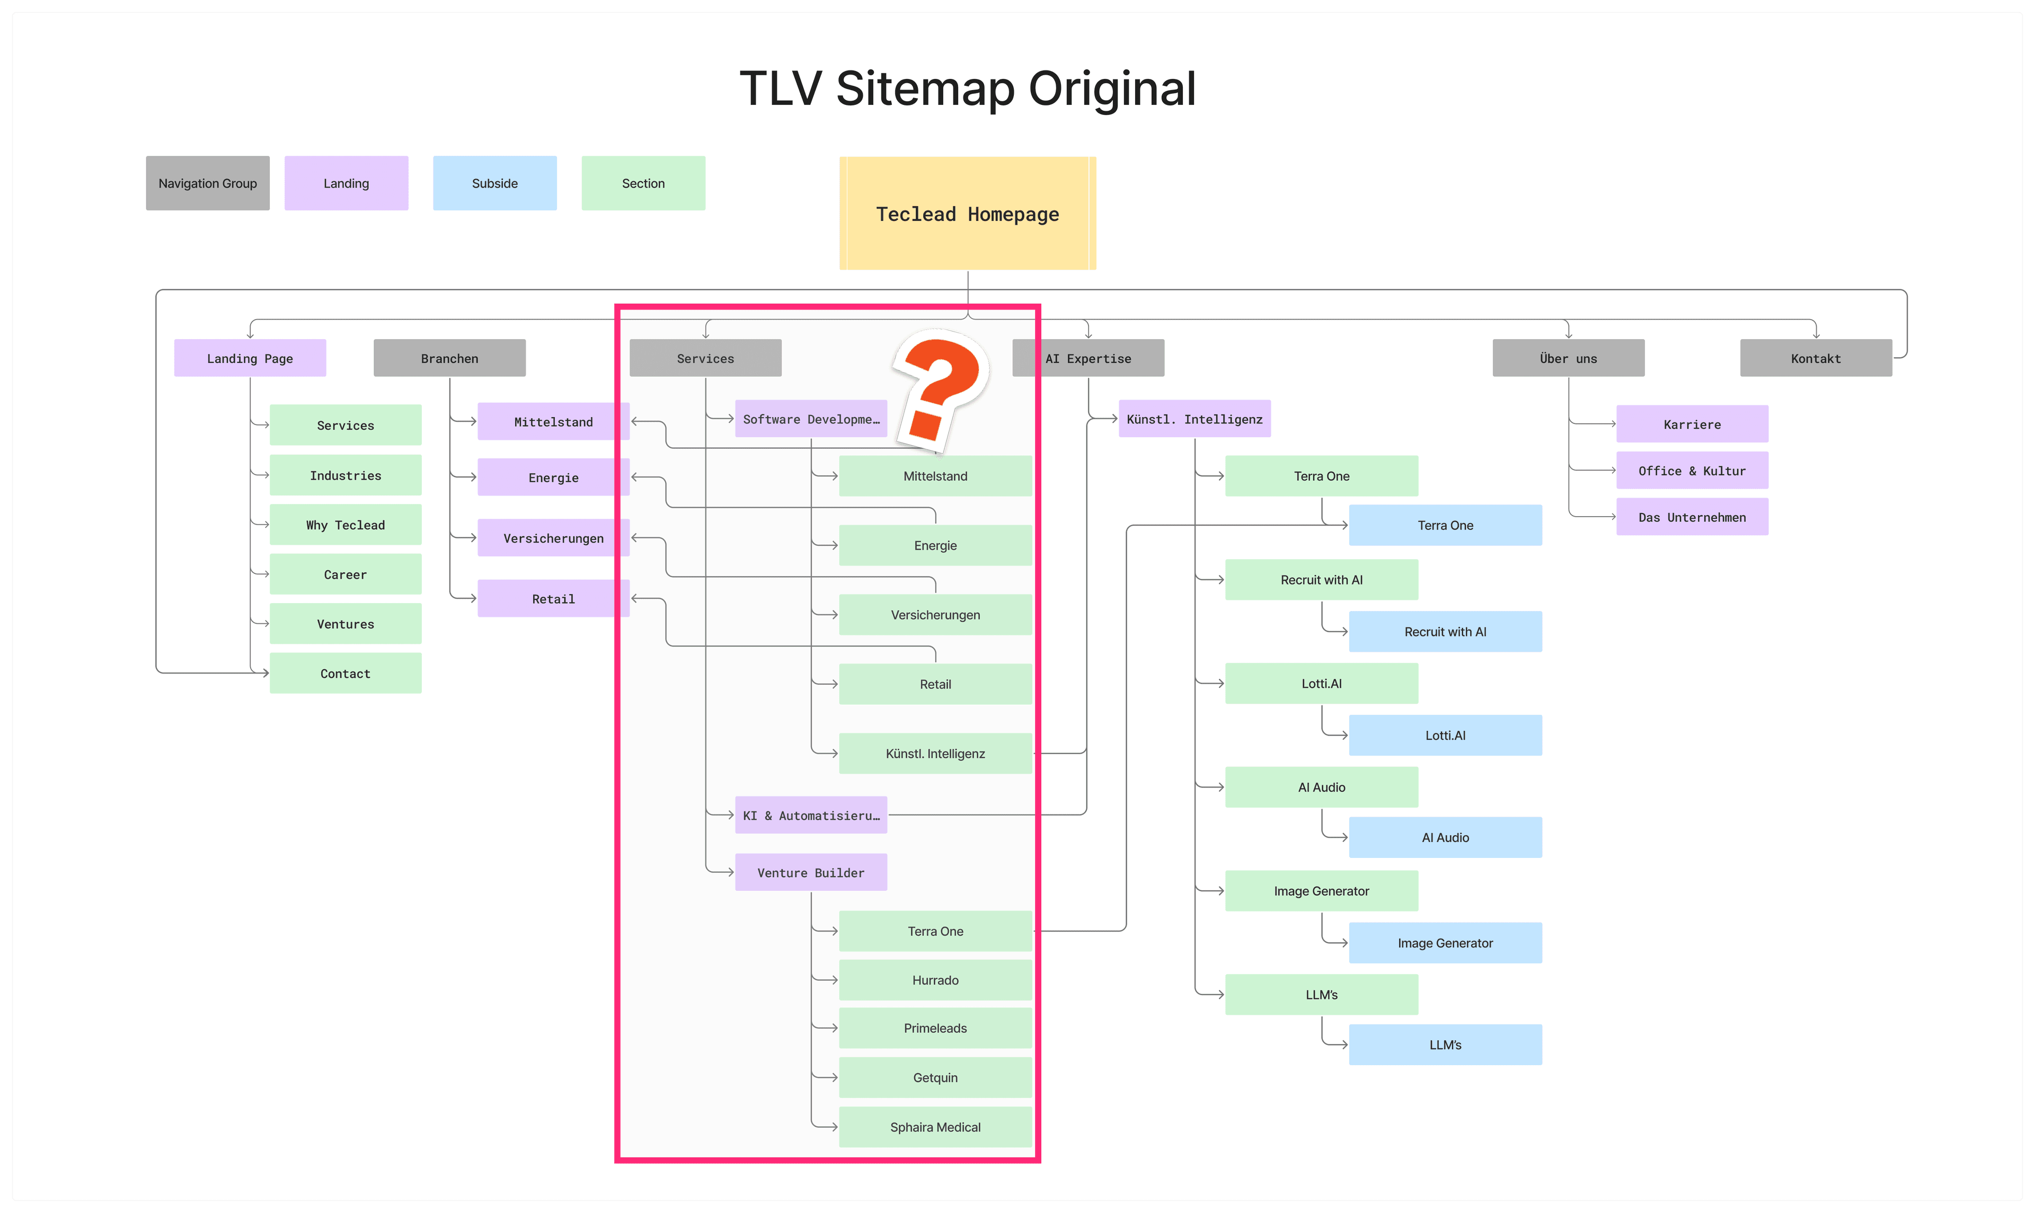Click green Mittelstand section under Software Development
The image size is (2035, 1213).
(936, 476)
